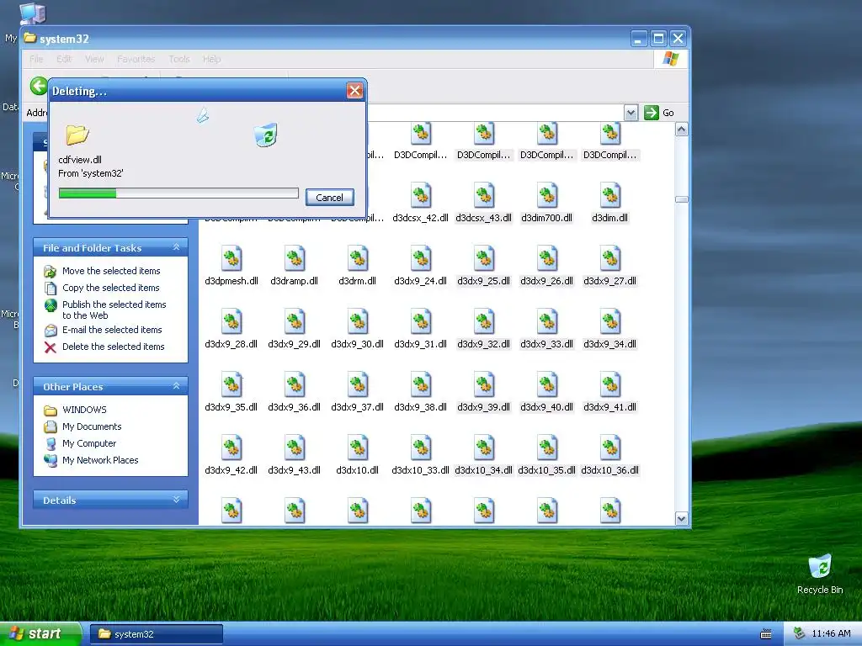Screen dimensions: 862x646
Task: Select the d3dpmesh.dll file icon
Action: [x=231, y=258]
